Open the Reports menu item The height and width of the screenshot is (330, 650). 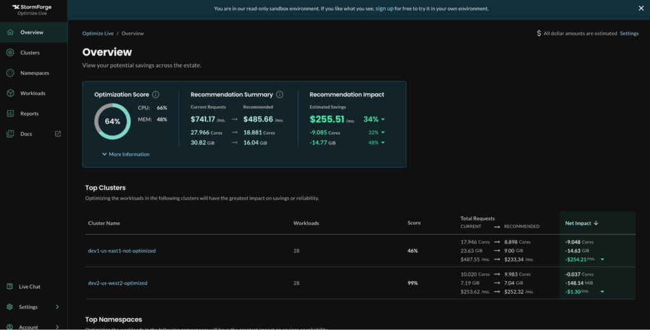click(34, 113)
